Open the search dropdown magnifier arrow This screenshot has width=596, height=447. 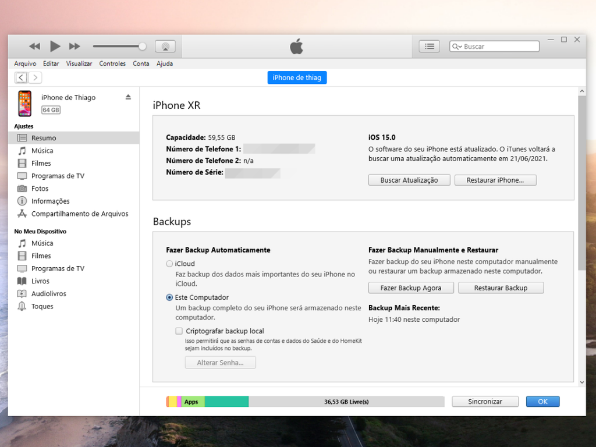[x=457, y=47]
